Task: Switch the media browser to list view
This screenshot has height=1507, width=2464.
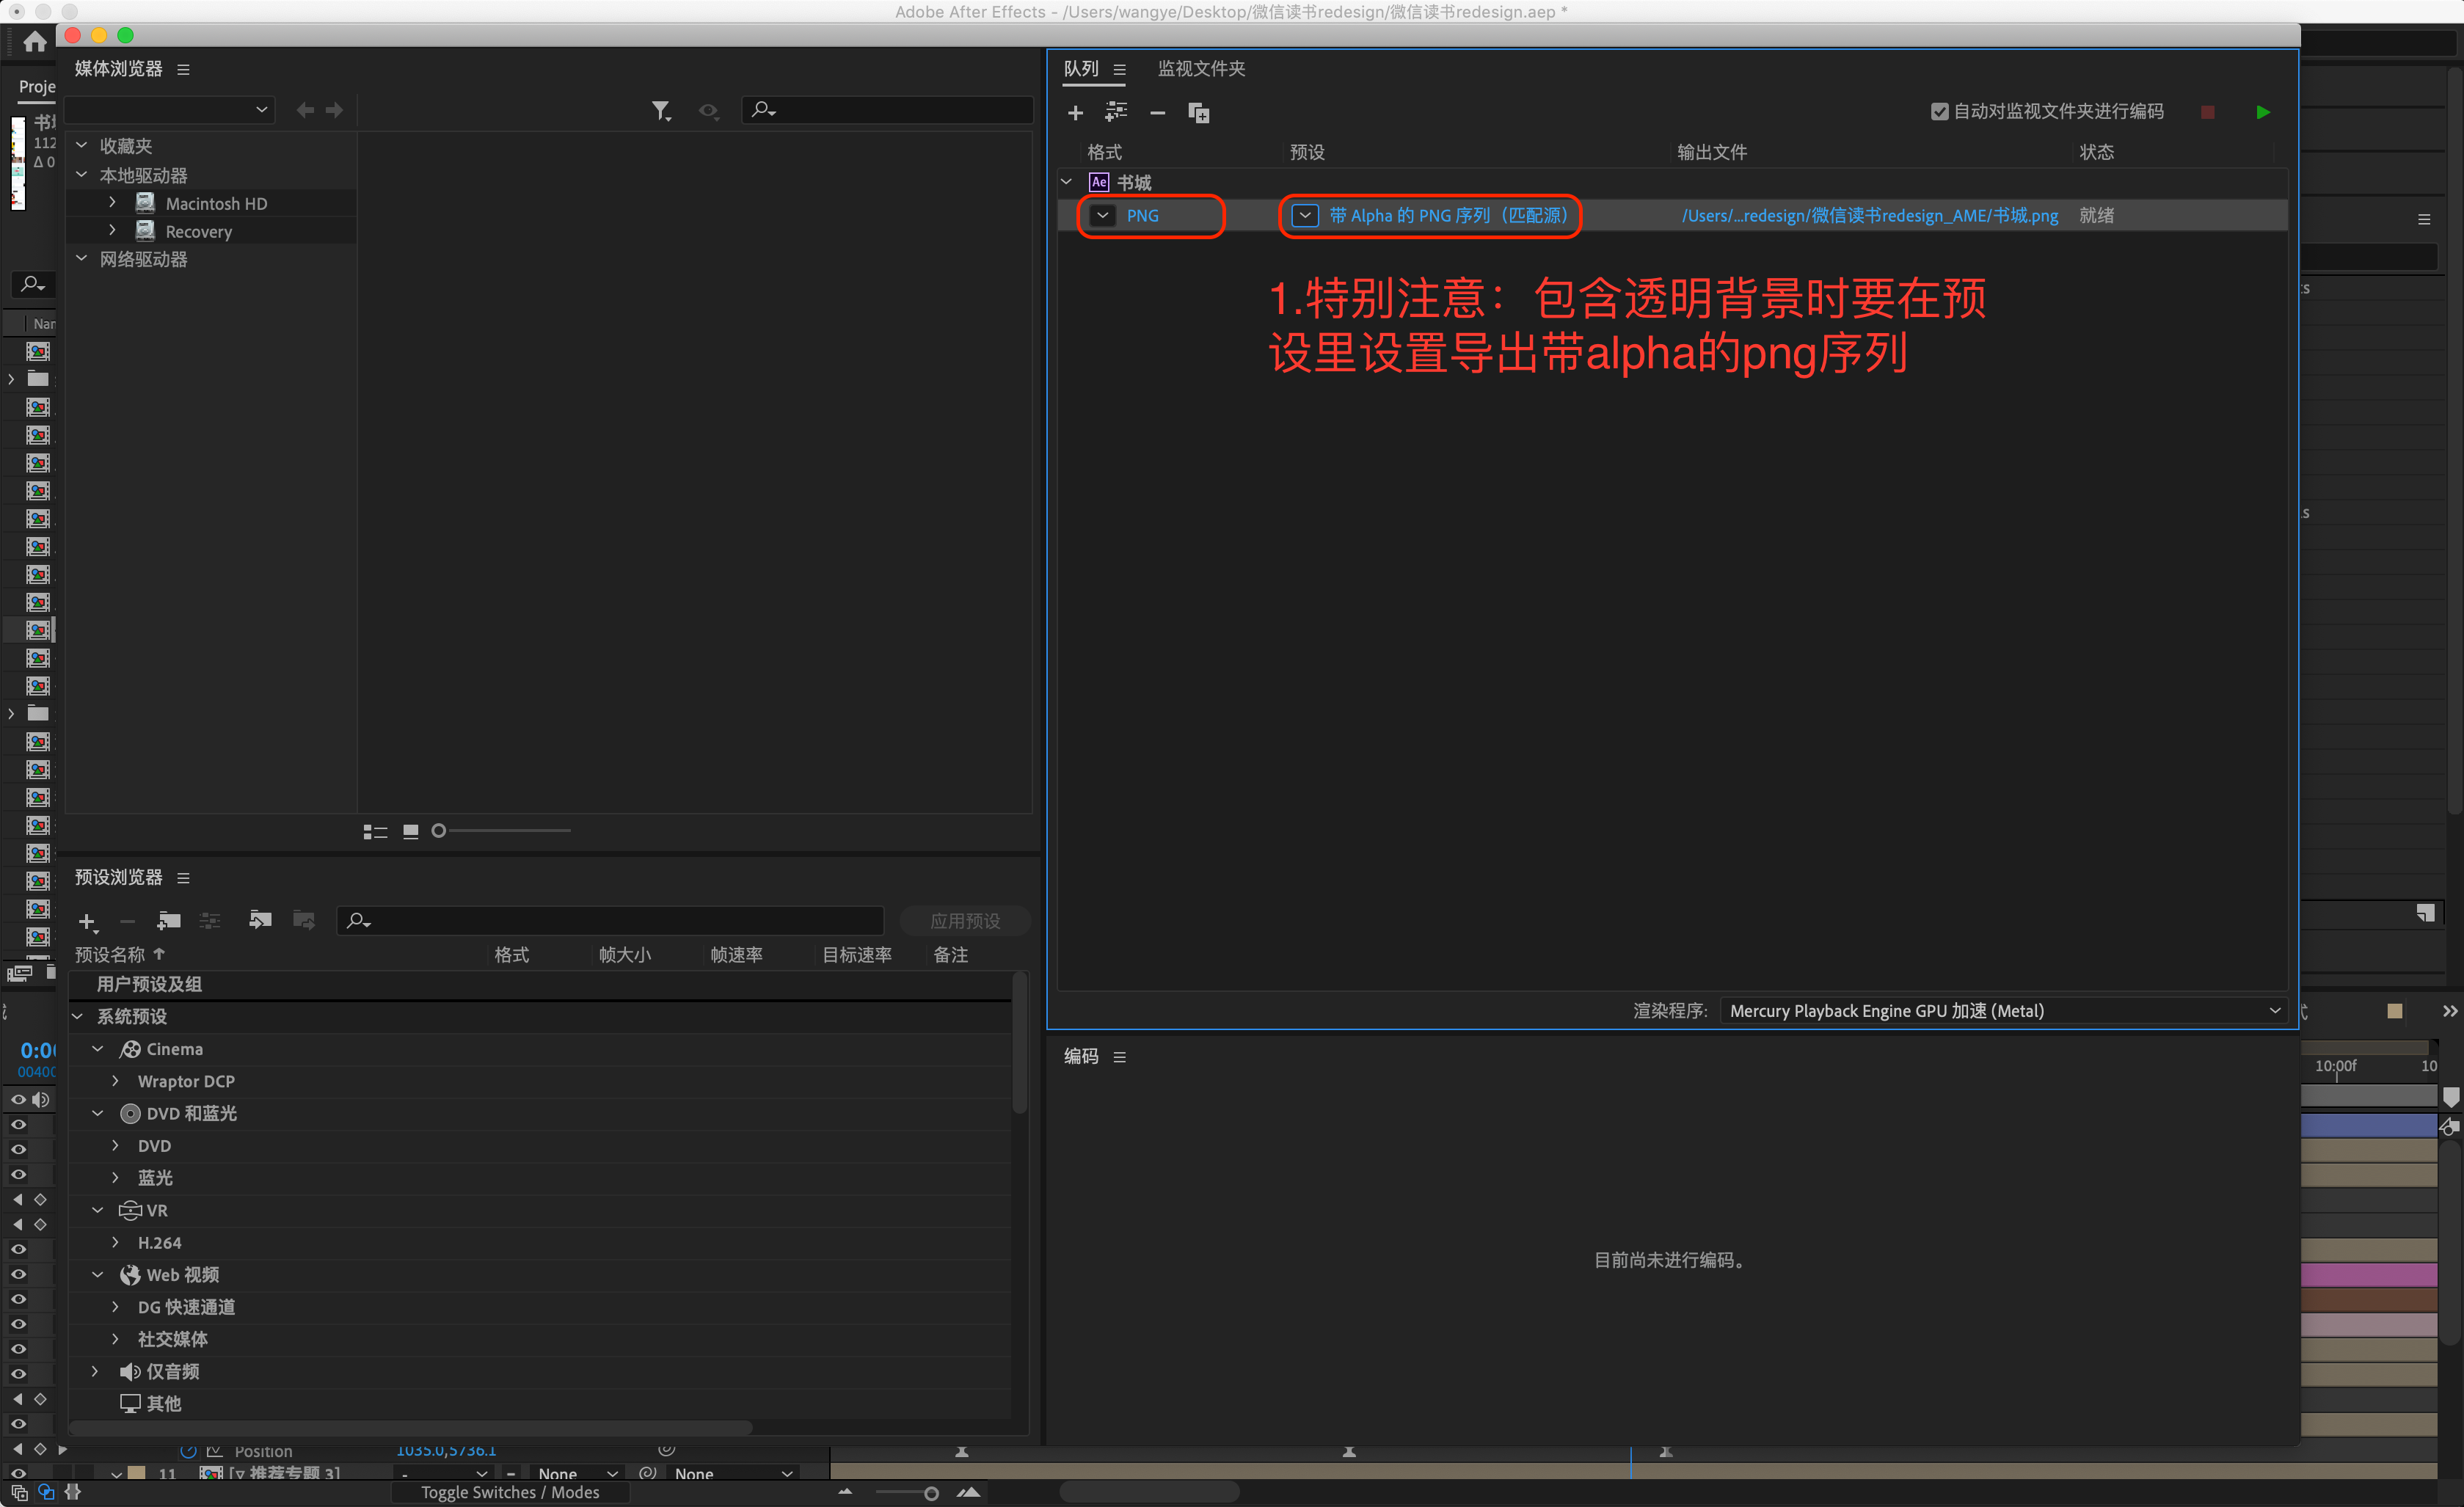Action: click(375, 831)
